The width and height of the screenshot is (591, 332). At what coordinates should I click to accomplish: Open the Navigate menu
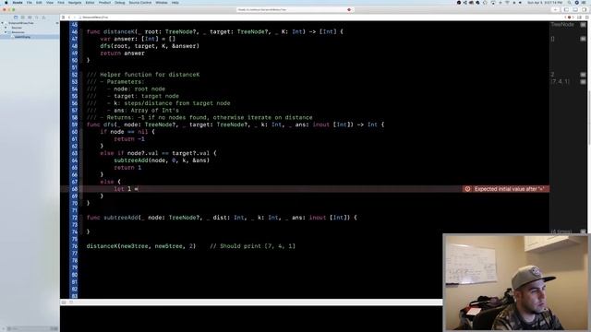pyautogui.click(x=75, y=3)
